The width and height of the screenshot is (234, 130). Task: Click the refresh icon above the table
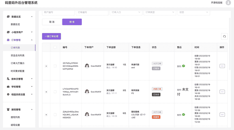224,36
